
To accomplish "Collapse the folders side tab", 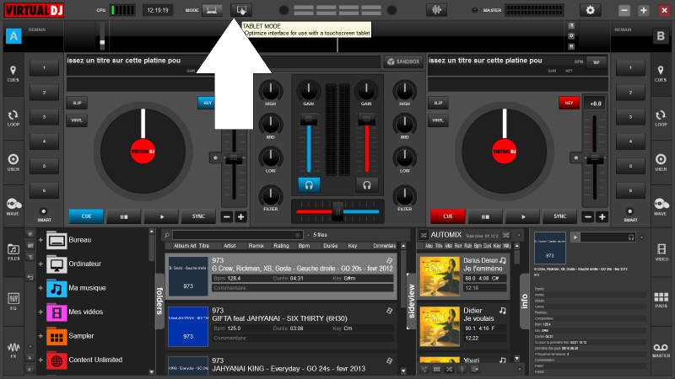I will (159, 301).
